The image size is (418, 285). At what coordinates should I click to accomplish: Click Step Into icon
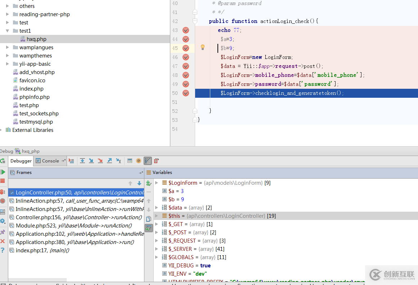(x=91, y=161)
